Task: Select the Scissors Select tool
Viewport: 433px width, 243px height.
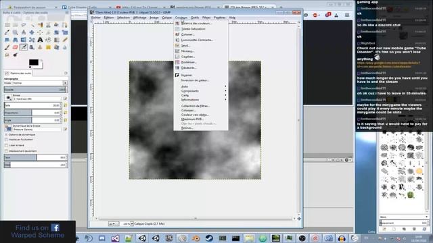Action: tap(48, 25)
